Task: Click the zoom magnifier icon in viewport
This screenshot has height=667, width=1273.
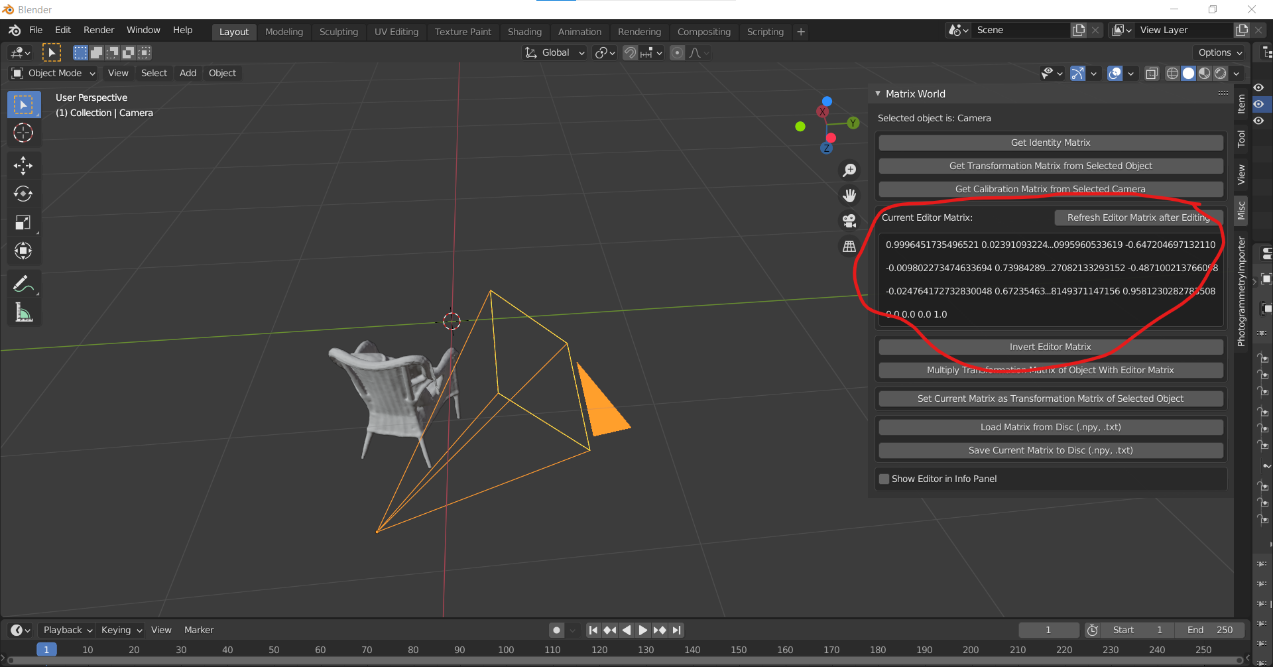Action: (x=849, y=170)
